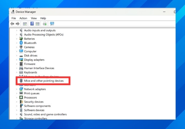Select Mice and other pointing devices
Image resolution: width=185 pixels, height=129 pixels.
pyautogui.click(x=44, y=81)
